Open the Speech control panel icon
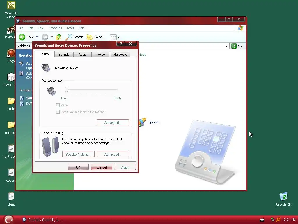Screen dimensions: 298x224 point(143,122)
